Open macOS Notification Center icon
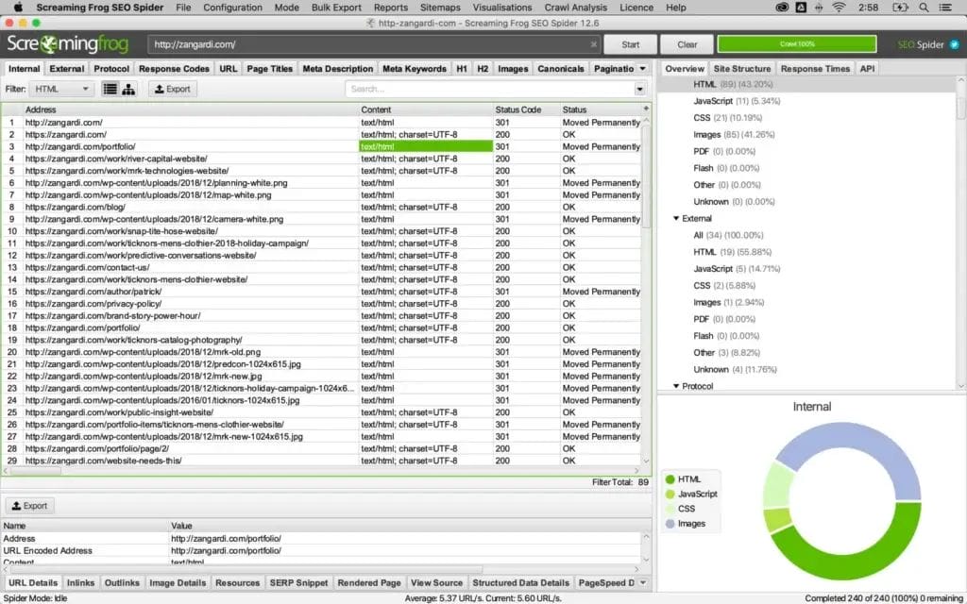Image resolution: width=967 pixels, height=604 pixels. point(953,8)
